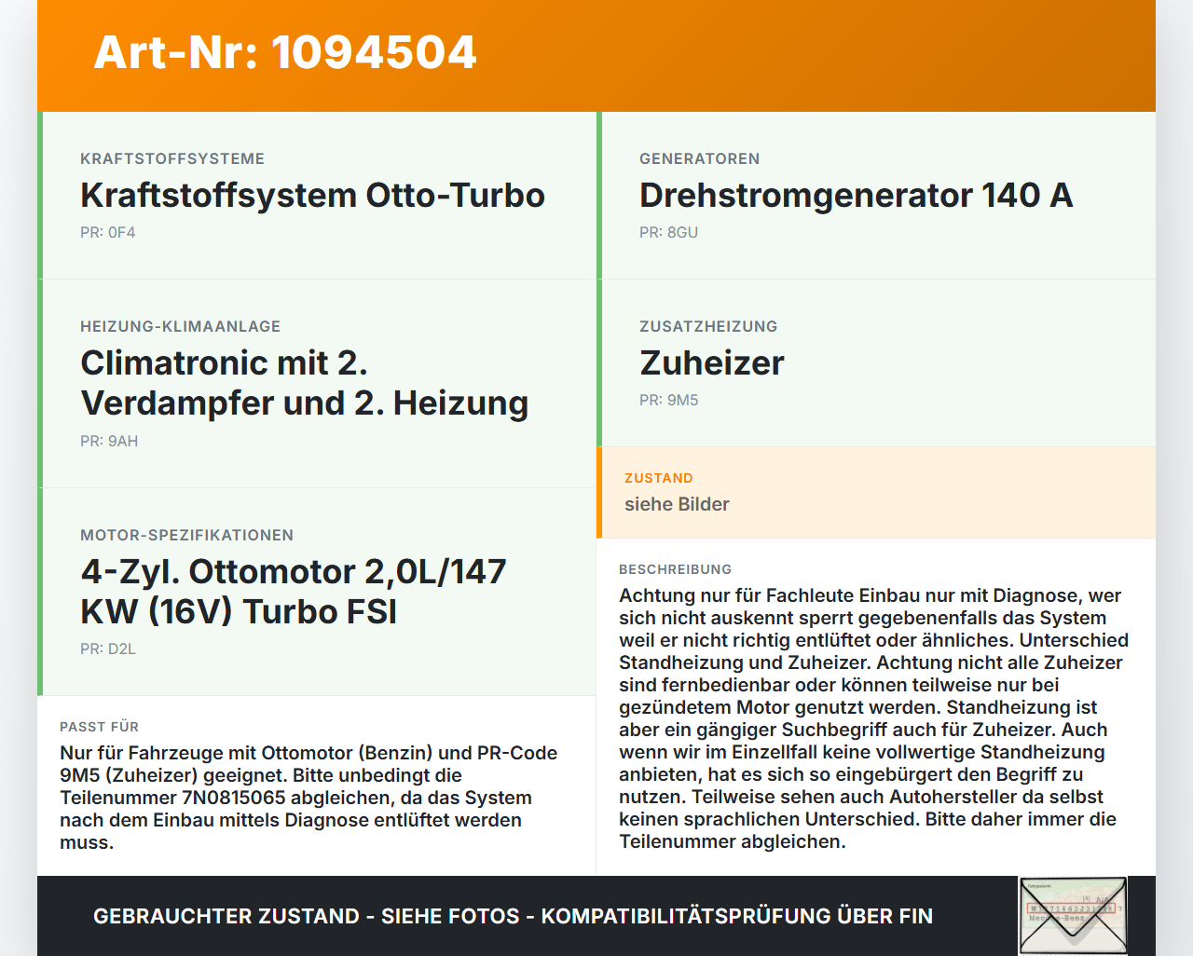This screenshot has width=1193, height=956.
Task: Select the "Drehstromgenerator 140 A" heading
Action: point(857,195)
